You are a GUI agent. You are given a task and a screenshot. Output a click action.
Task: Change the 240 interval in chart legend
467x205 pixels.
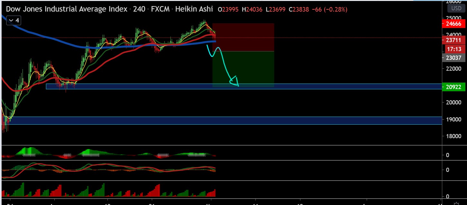(139, 9)
